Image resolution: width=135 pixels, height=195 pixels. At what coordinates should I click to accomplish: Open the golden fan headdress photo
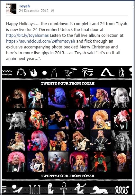pyautogui.click(x=100, y=119)
